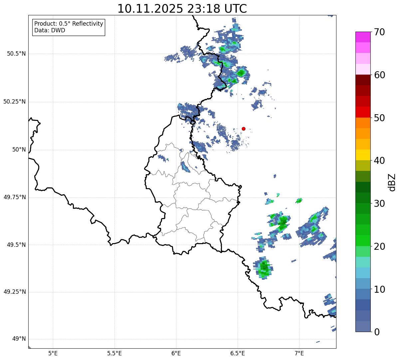Click the colorbar '40' tick label
Image resolution: width=400 pixels, height=360 pixels.
379,161
